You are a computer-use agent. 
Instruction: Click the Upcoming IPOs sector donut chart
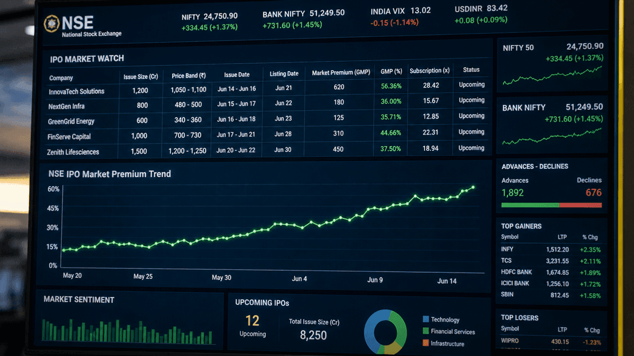385,331
